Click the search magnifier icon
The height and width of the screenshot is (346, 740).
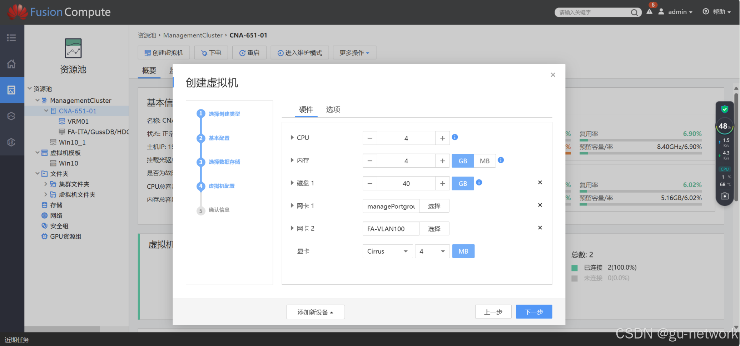634,12
